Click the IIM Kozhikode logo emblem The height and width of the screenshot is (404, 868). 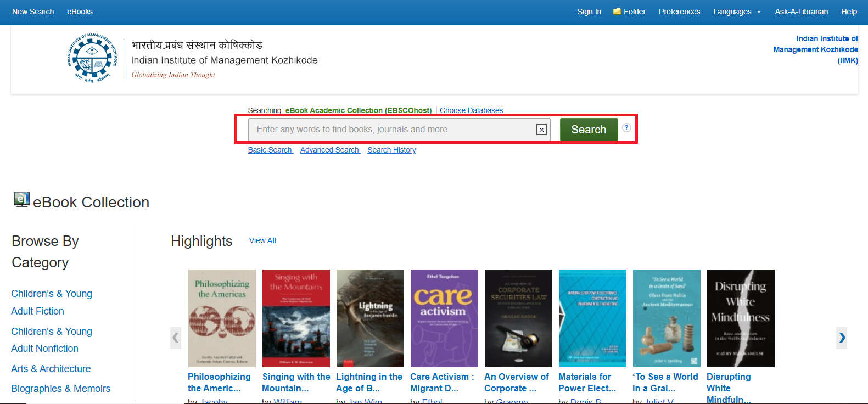point(92,59)
